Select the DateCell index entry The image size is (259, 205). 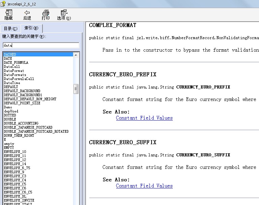[x=12, y=67]
